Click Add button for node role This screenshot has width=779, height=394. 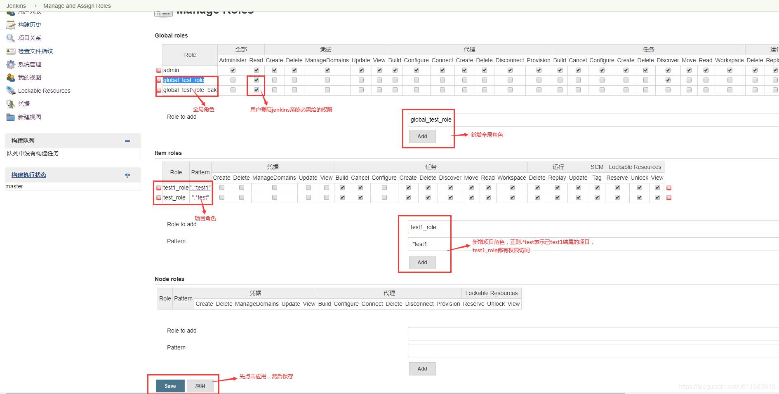pos(422,369)
